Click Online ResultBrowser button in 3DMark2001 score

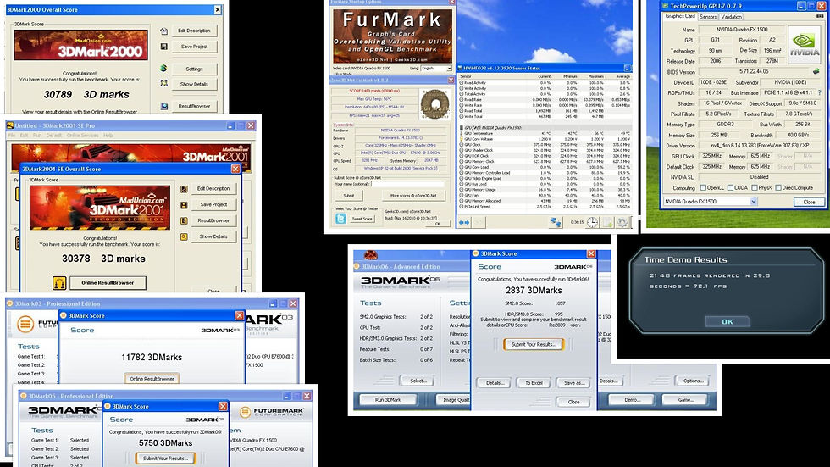coord(108,283)
